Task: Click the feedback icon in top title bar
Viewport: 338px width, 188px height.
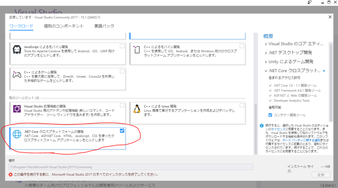Action: click(310, 2)
